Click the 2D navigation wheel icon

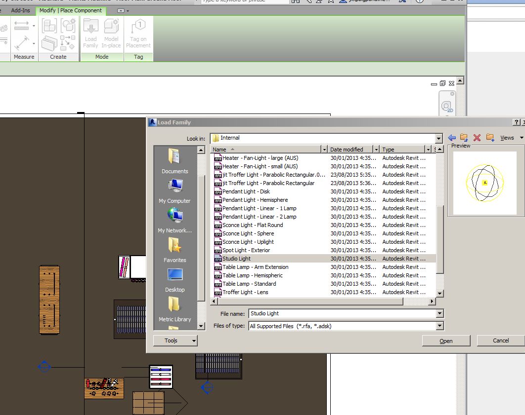pyautogui.click(x=447, y=107)
